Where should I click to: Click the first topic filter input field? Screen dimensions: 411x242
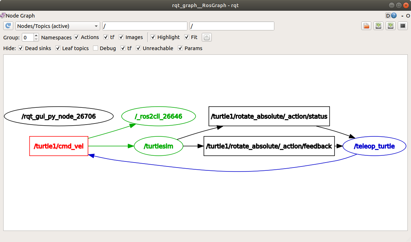145,26
